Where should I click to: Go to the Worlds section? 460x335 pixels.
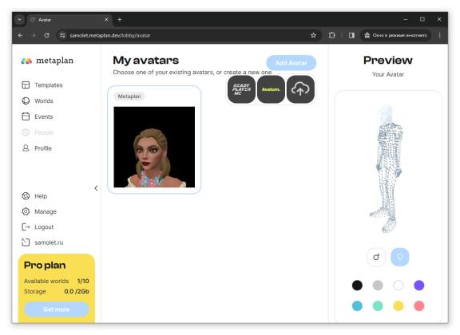(x=38, y=100)
